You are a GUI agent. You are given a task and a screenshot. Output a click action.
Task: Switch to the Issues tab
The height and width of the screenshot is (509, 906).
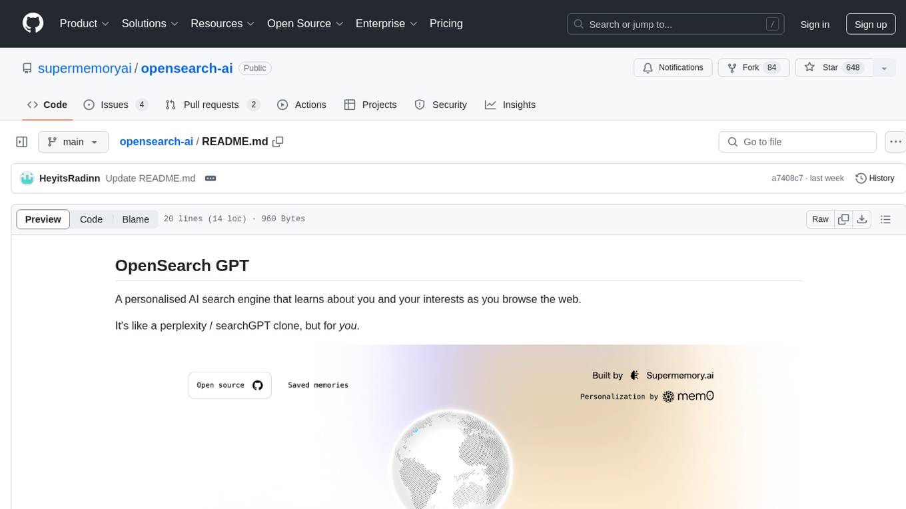coord(115,105)
